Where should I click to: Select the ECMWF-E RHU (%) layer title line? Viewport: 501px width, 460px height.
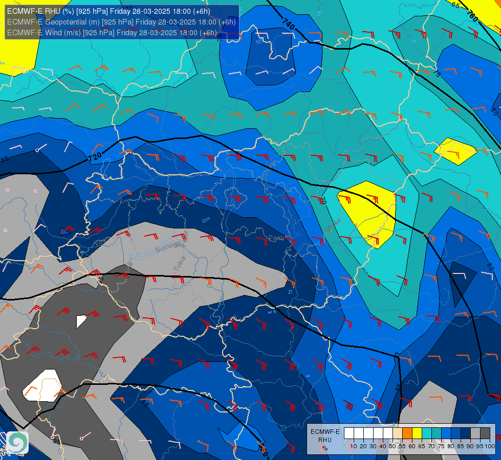(x=108, y=11)
